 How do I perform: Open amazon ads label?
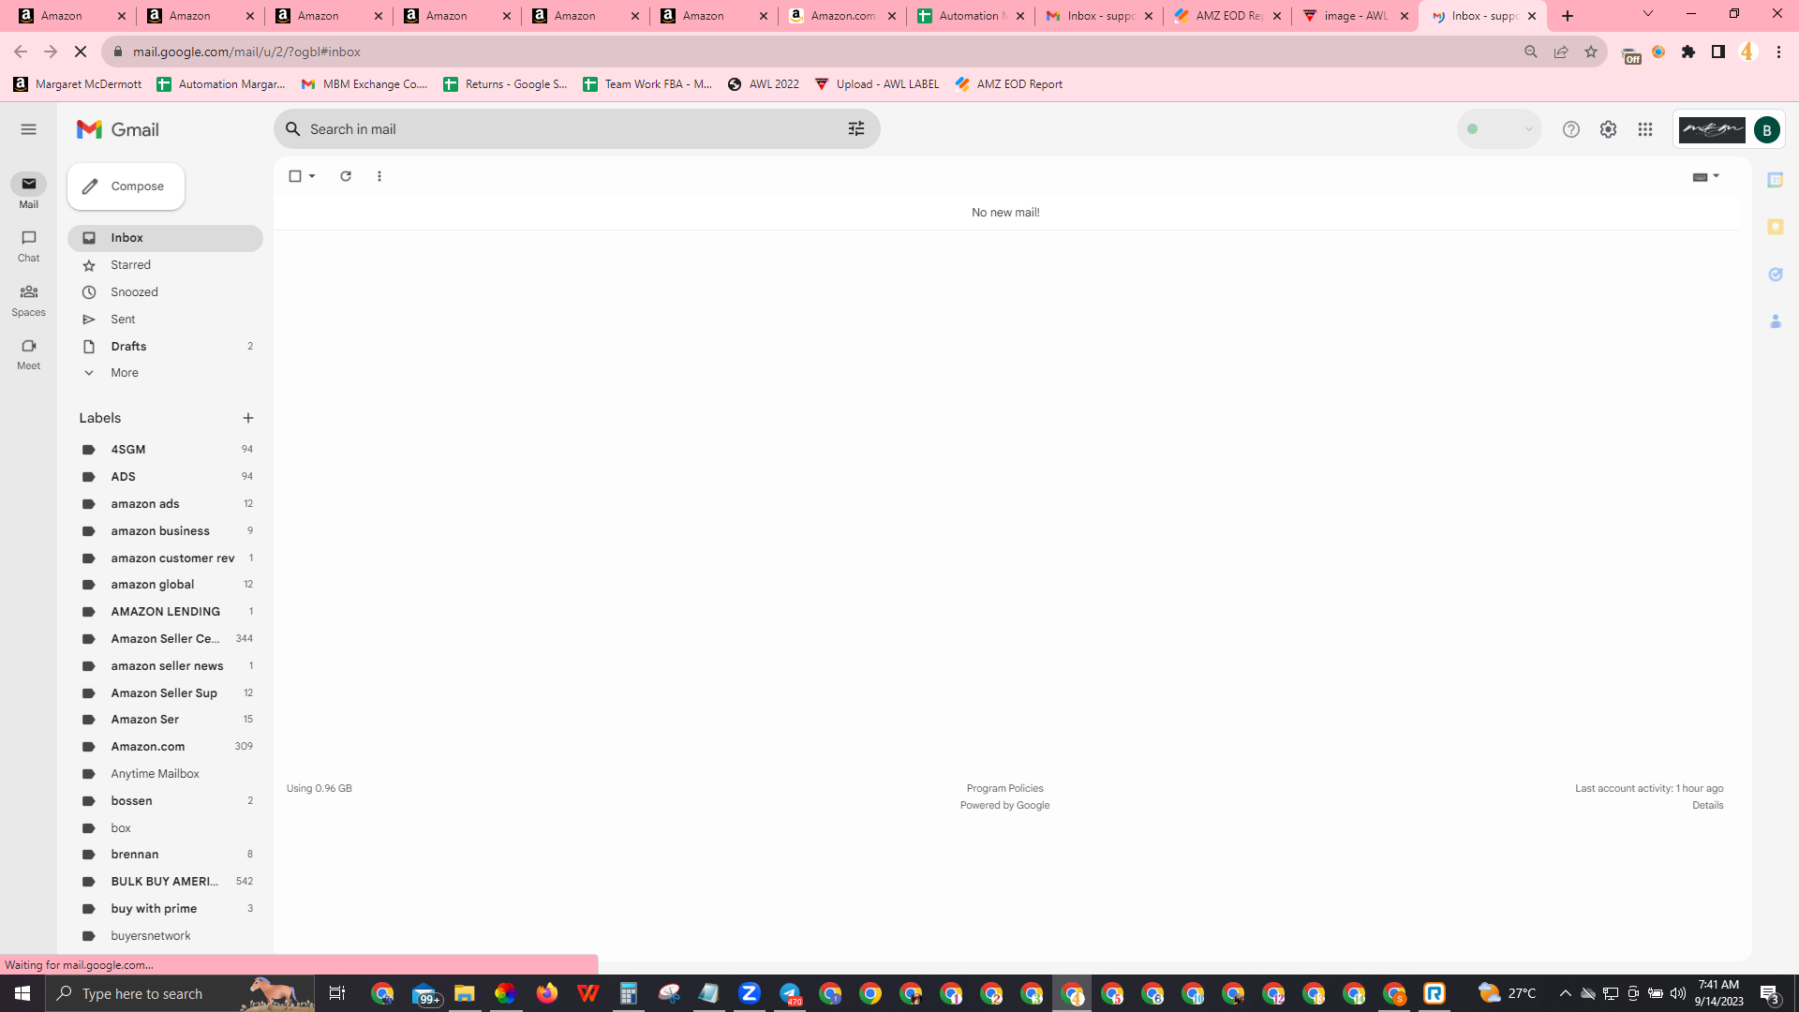click(x=165, y=504)
